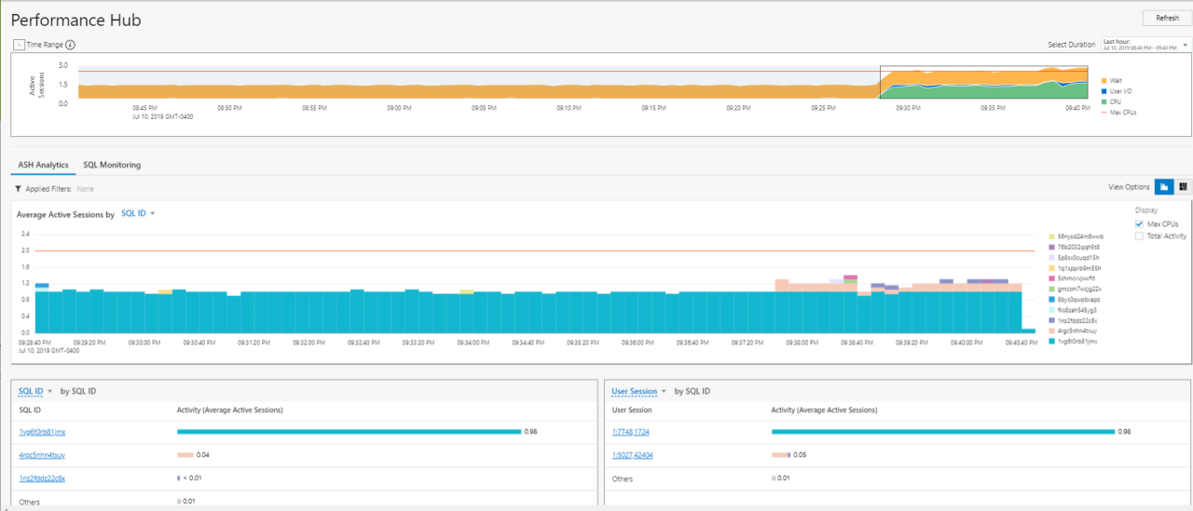The image size is (1193, 511).
Task: Switch to area chart view option
Action: (1164, 187)
